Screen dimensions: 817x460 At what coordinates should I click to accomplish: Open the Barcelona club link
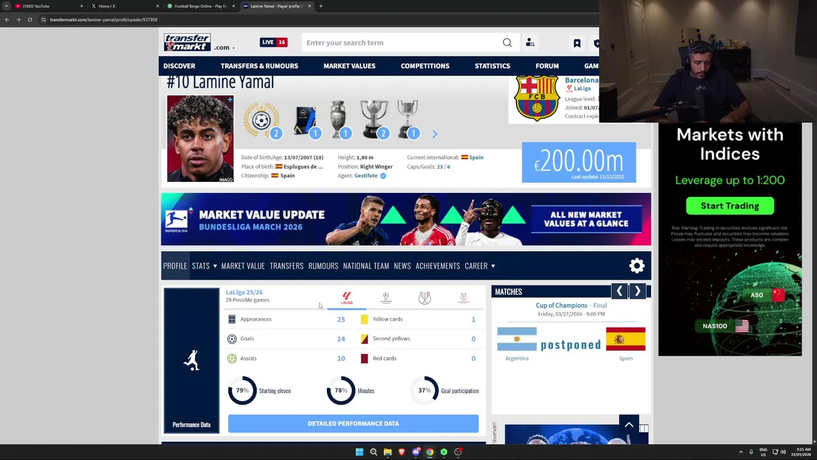[581, 80]
